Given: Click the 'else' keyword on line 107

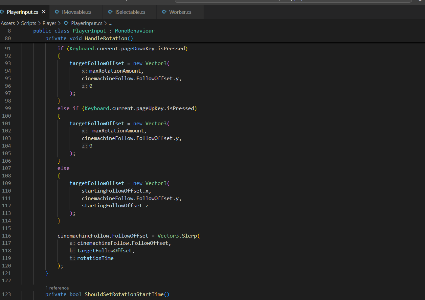Looking at the screenshot, I should 63,168.
